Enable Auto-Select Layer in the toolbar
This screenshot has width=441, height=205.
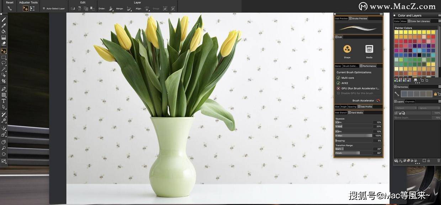44,8
